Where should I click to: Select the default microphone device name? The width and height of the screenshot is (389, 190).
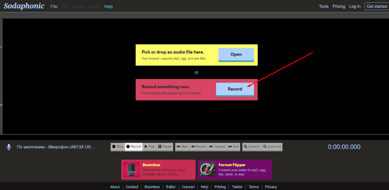point(56,147)
